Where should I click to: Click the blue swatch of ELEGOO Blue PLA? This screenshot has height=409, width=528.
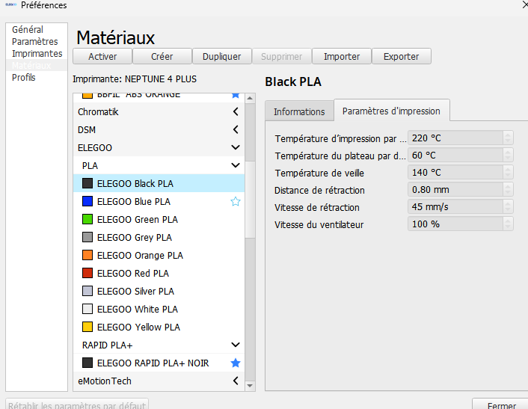[88, 201]
